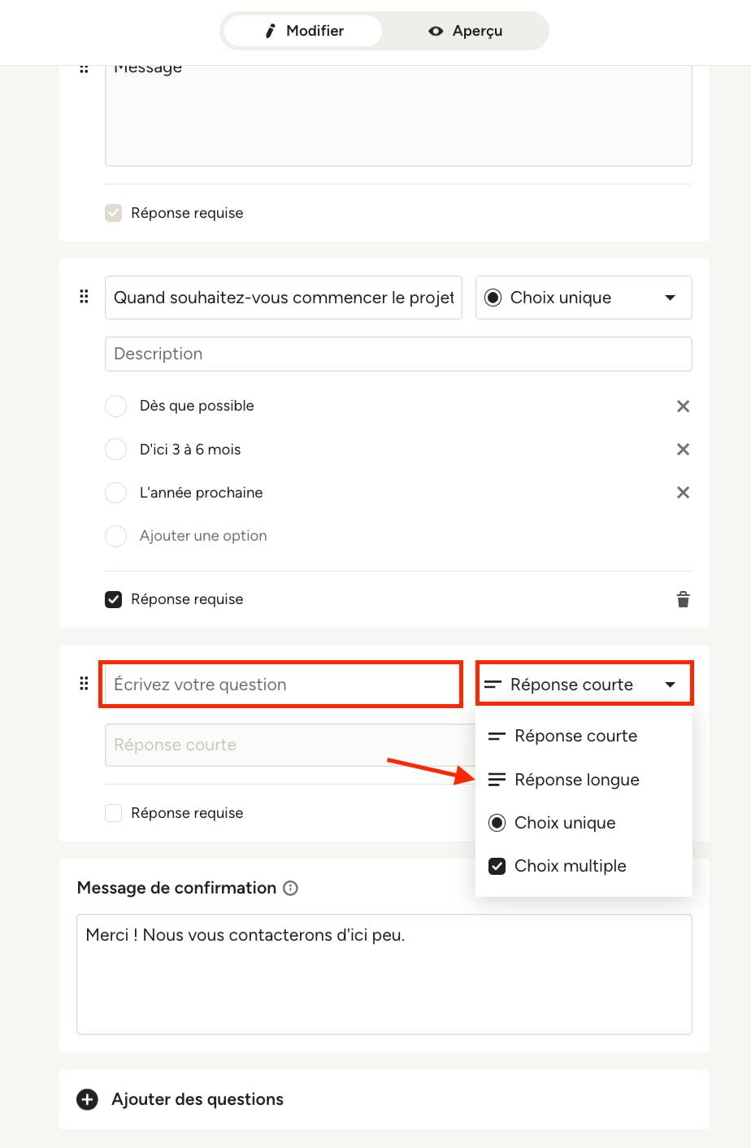Click "Ajouter une option" to add a choice
This screenshot has width=751, height=1148.
coord(203,536)
